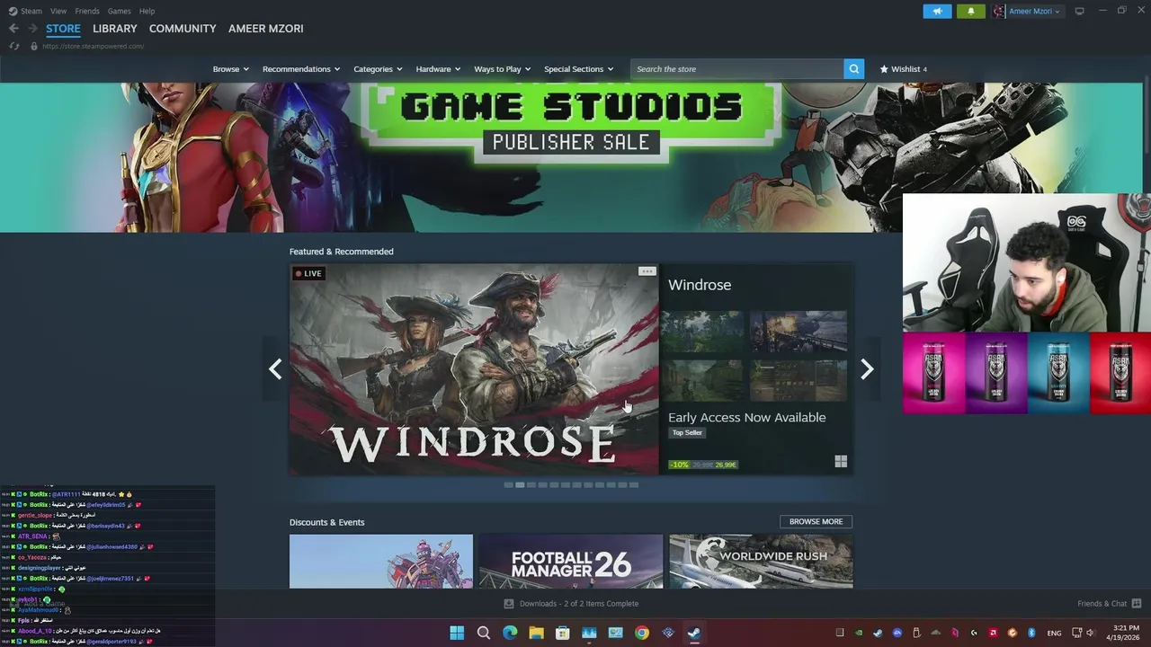The image size is (1151, 647).
Task: Open the View menu
Action: click(58, 11)
